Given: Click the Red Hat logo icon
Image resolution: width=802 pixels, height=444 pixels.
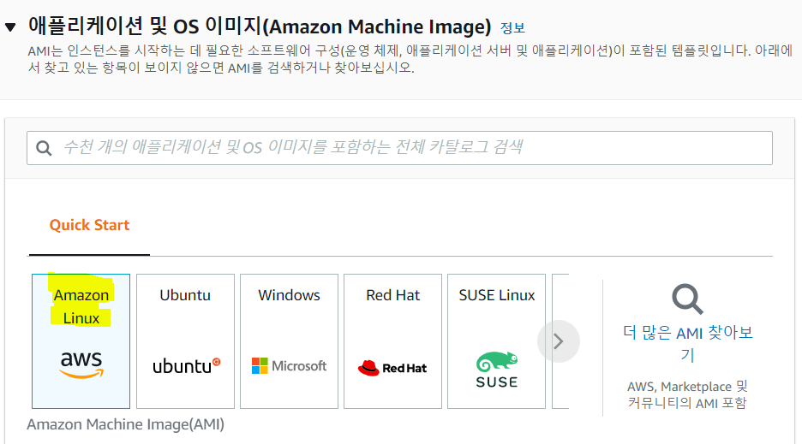Looking at the screenshot, I should point(392,368).
